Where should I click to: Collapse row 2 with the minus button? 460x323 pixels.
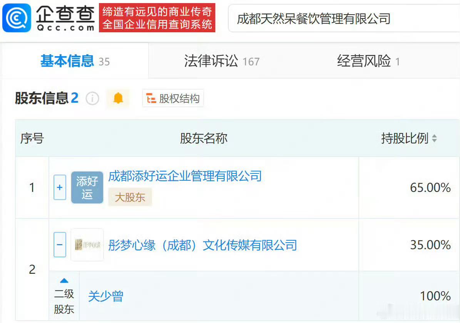point(60,245)
